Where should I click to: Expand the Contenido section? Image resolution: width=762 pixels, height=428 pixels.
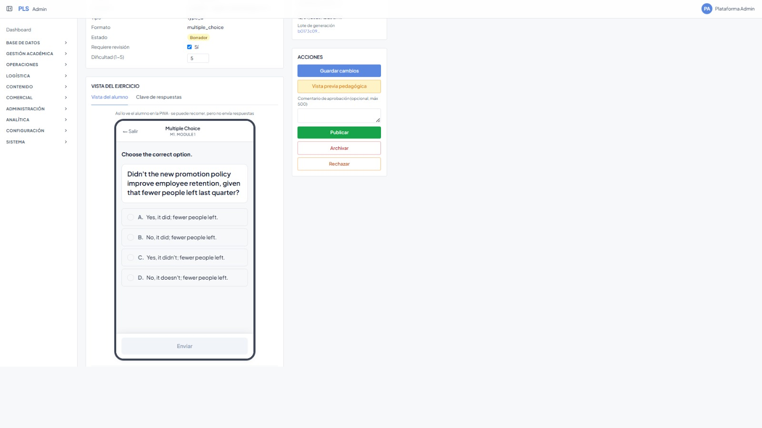37,87
